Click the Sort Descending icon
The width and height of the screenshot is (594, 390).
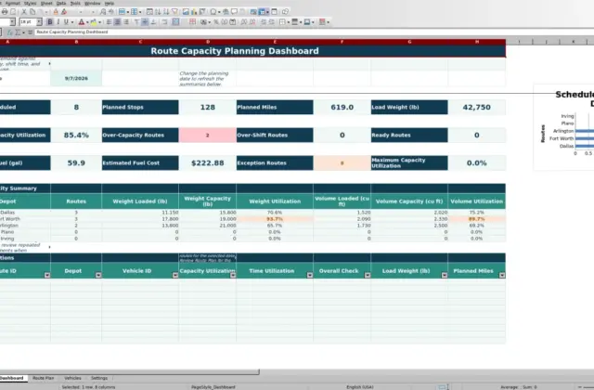(x=166, y=12)
